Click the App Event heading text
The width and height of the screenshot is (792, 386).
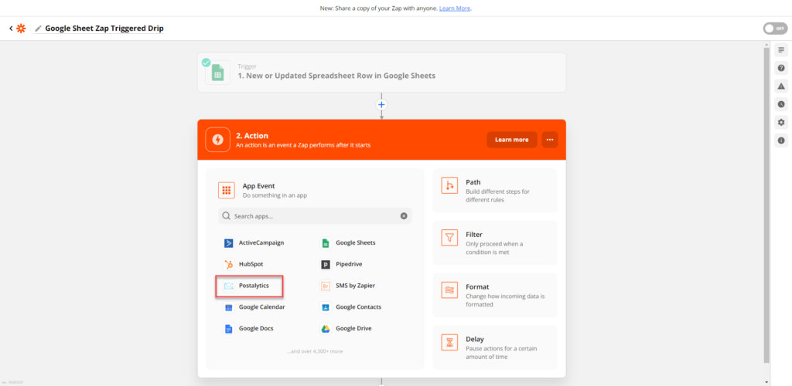tap(258, 186)
